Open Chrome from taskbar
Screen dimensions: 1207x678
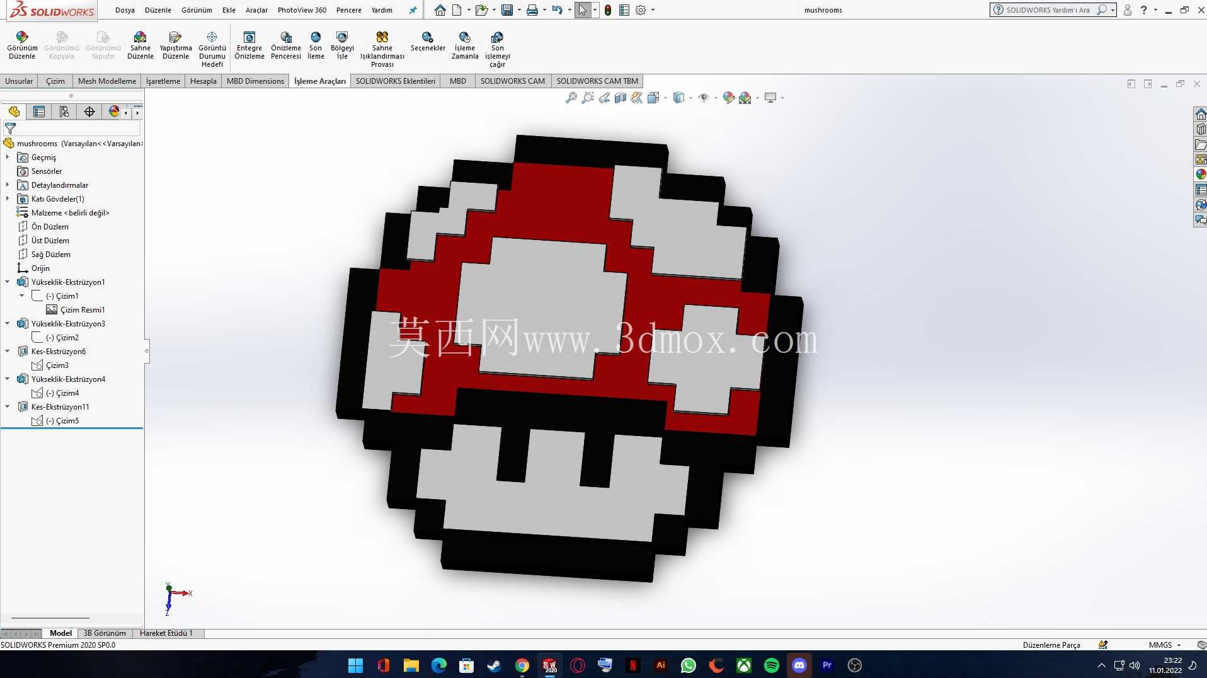[x=522, y=665]
